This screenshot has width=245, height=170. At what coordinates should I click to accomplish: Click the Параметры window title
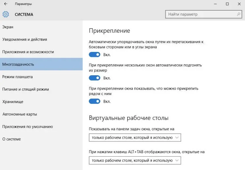click(x=23, y=4)
